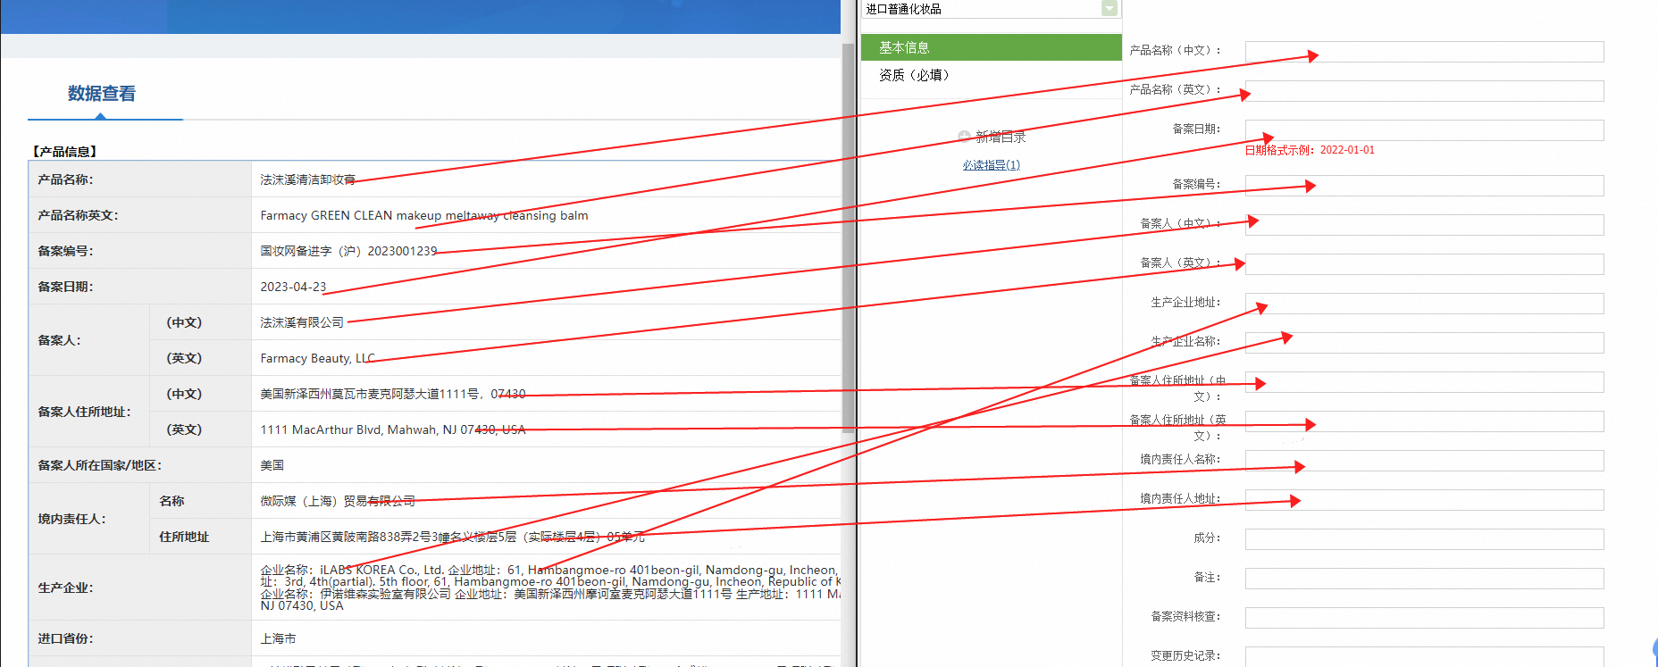Click the 新增目录 button label
Screen dimensions: 1658x667
(x=1001, y=137)
